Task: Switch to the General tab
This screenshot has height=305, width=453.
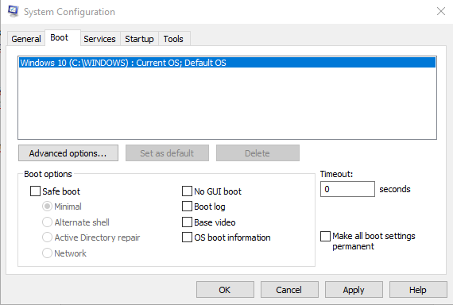Action: [x=26, y=39]
